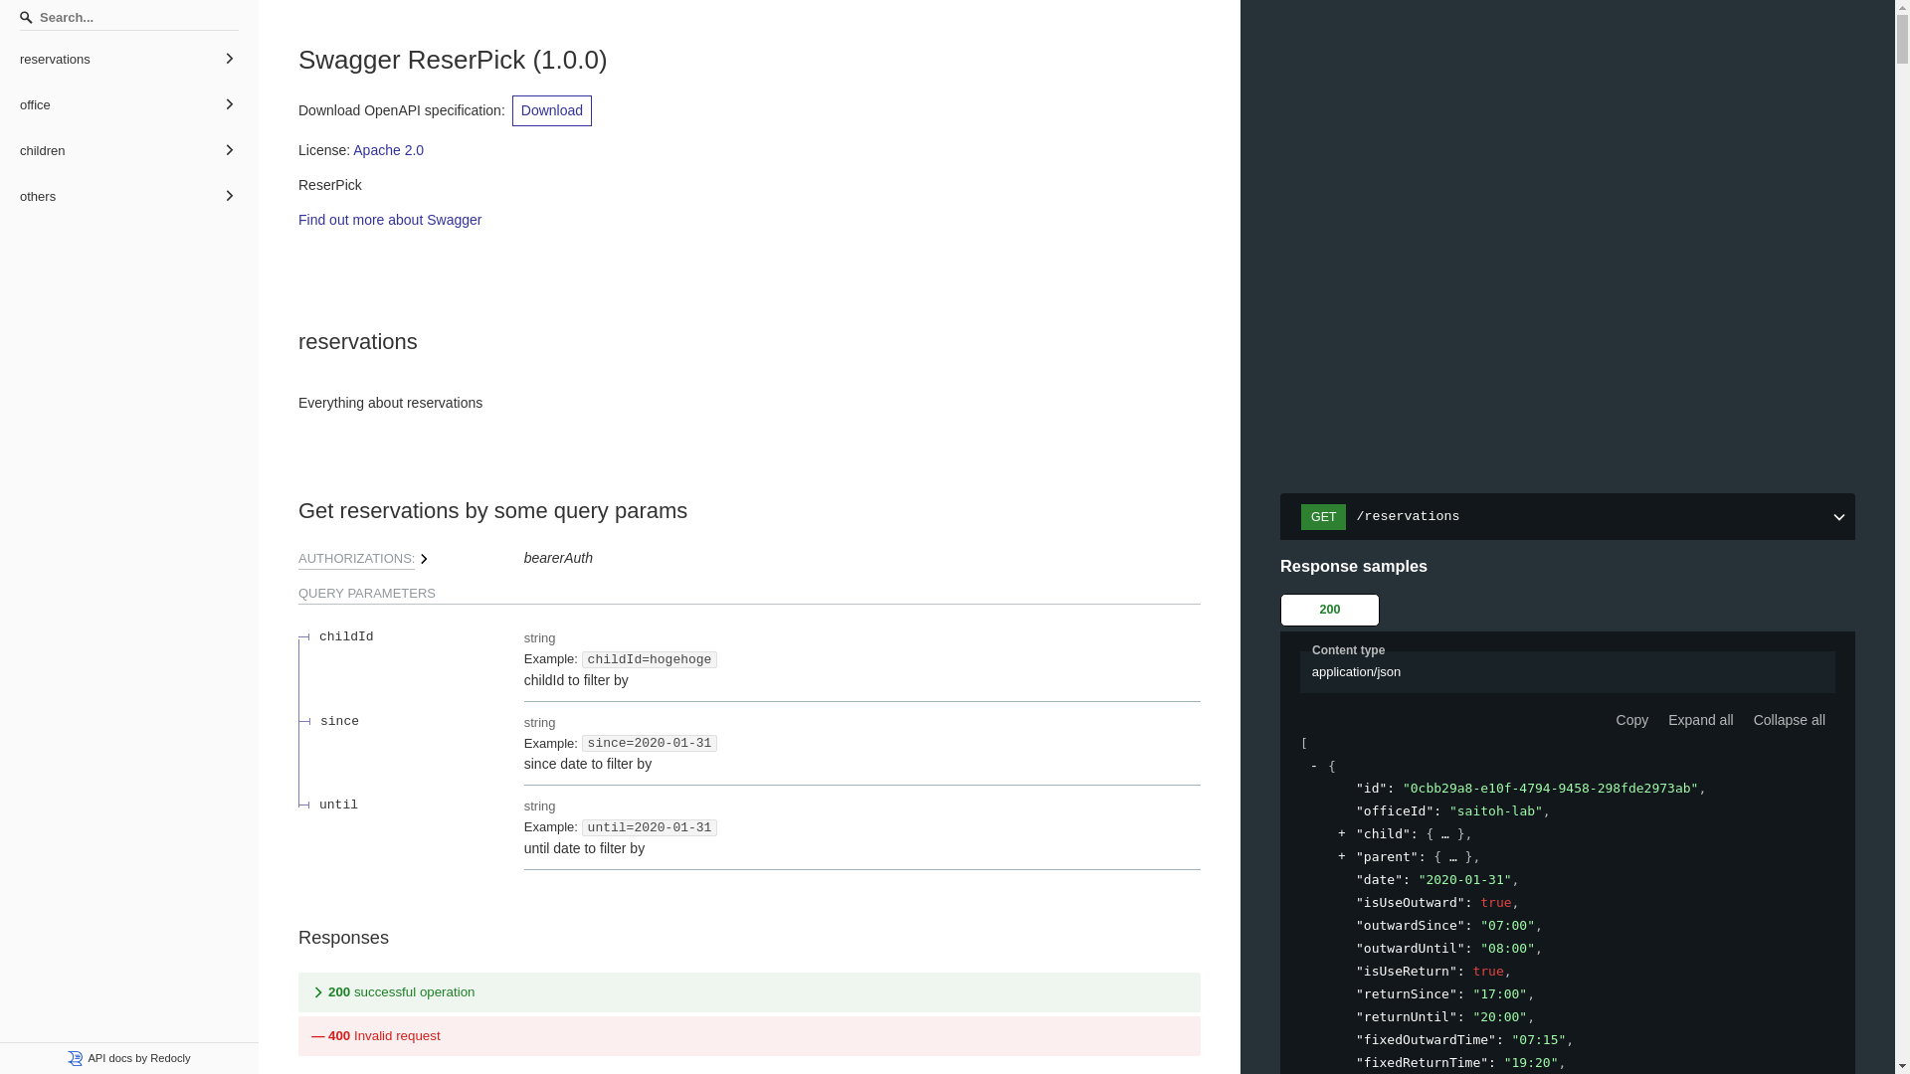Open the office sidebar section
The width and height of the screenshot is (1910, 1074).
pos(129,105)
